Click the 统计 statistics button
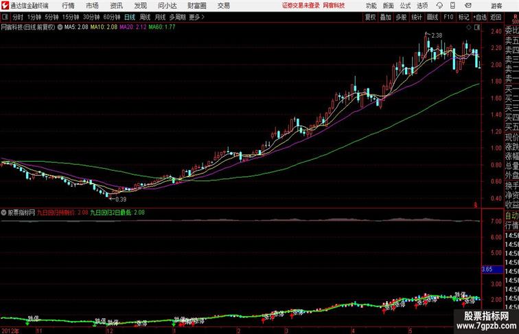Screen dimensions: 519x334 click(417, 17)
